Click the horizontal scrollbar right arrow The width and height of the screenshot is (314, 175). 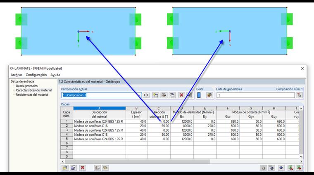coord(301,161)
